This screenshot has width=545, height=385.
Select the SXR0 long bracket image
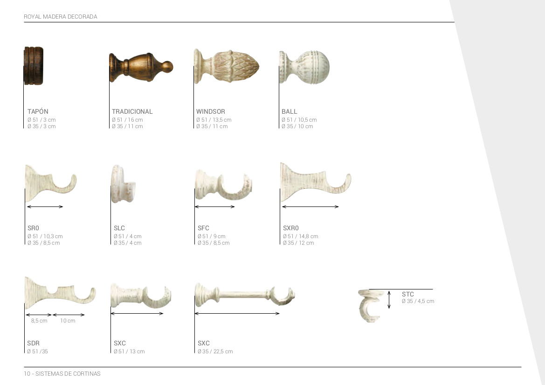(x=316, y=182)
